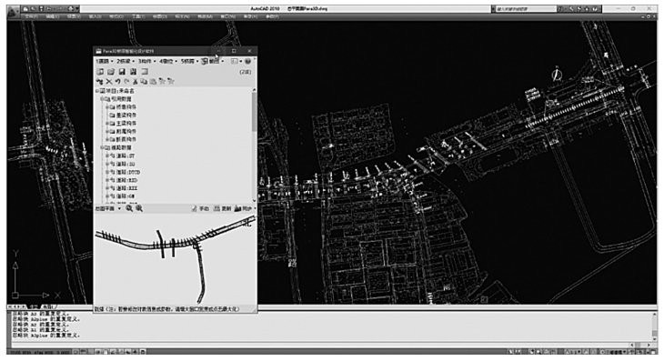Click the tree panel vertical scrollbar
Screen dimensions: 664x361
254,145
